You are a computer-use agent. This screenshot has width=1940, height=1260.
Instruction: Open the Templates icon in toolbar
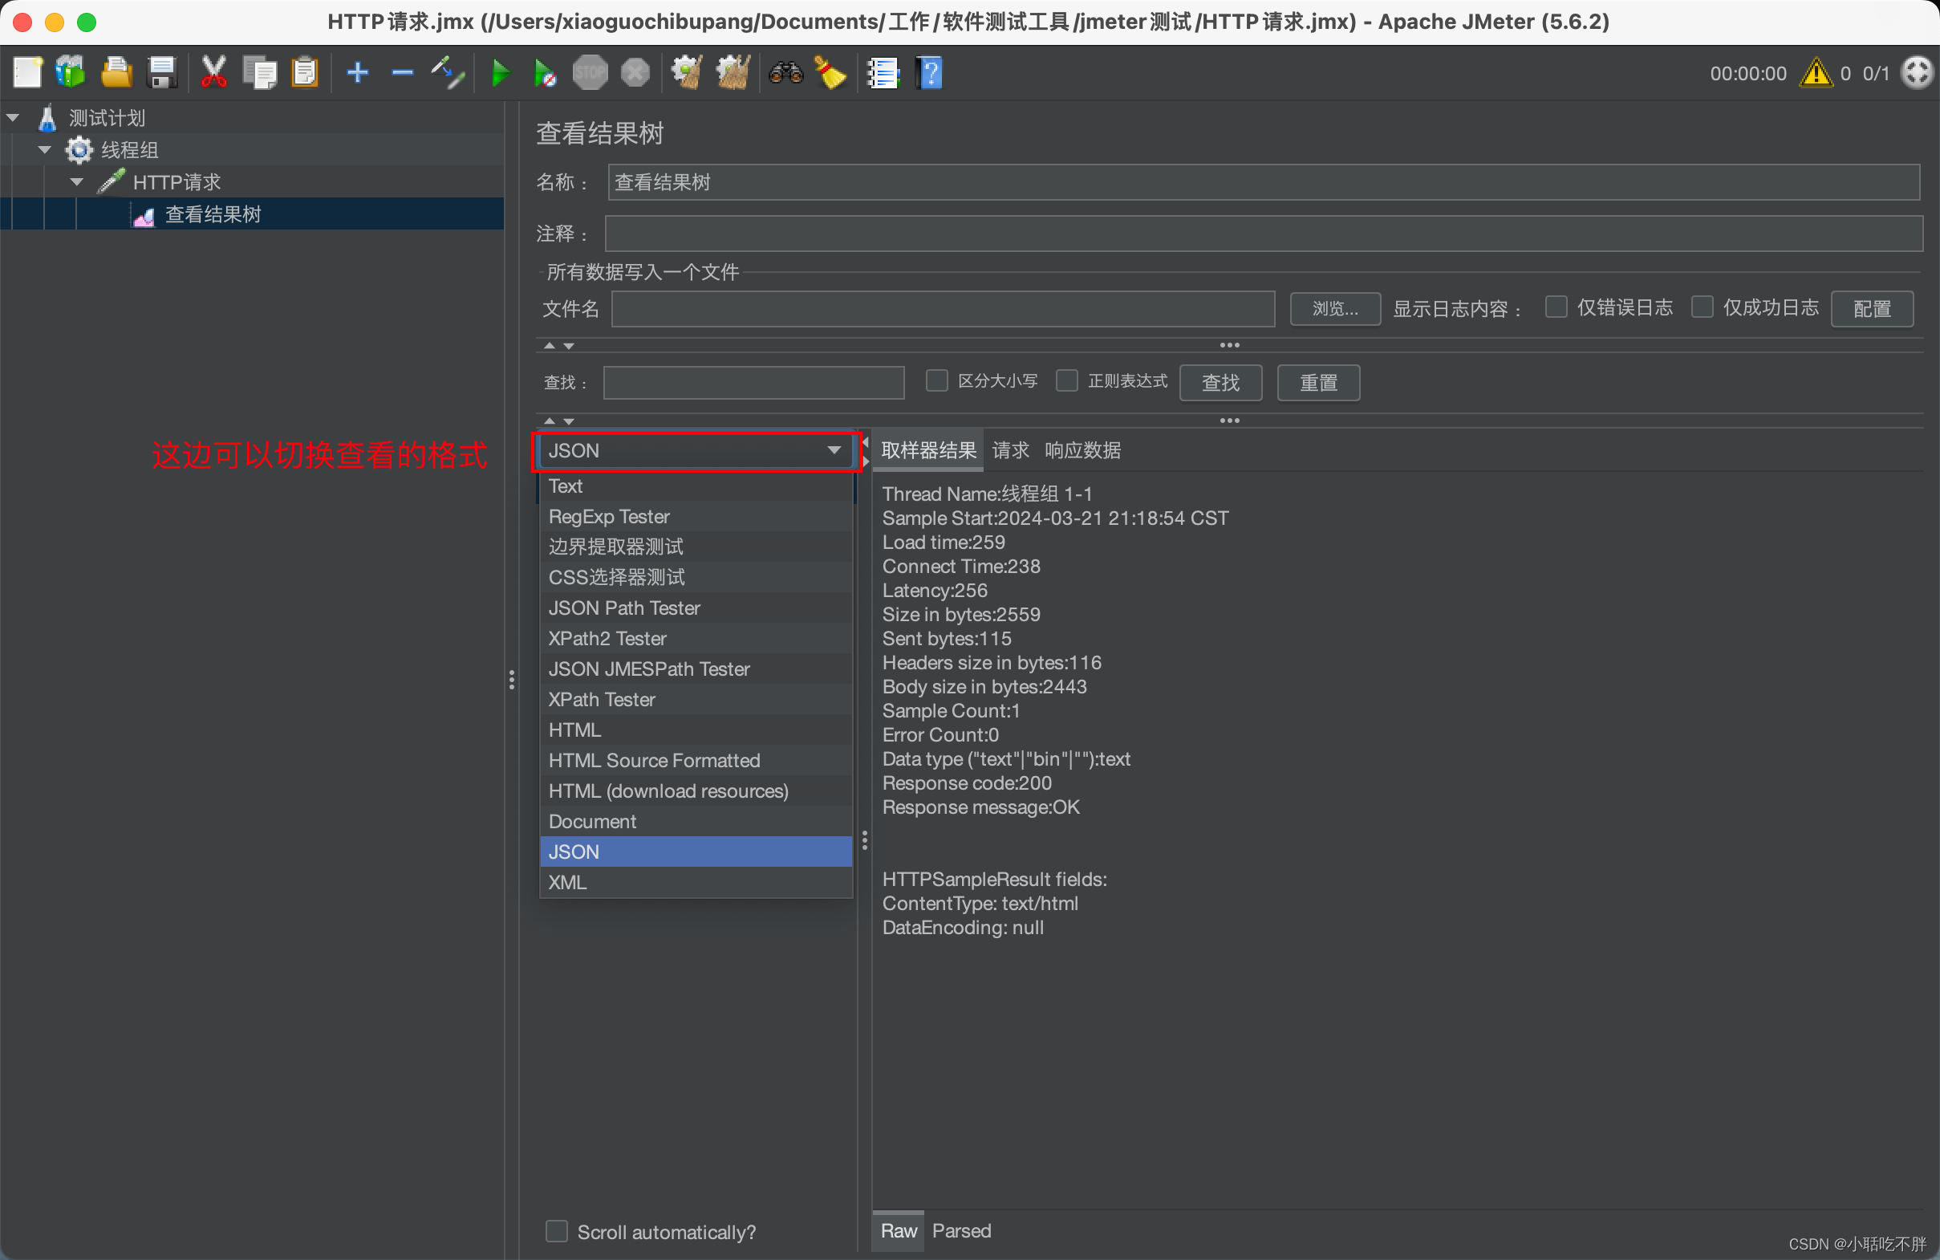pyautogui.click(x=71, y=73)
